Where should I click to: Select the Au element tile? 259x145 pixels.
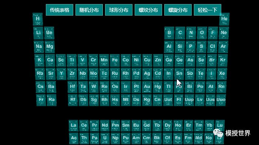(x=147, y=87)
